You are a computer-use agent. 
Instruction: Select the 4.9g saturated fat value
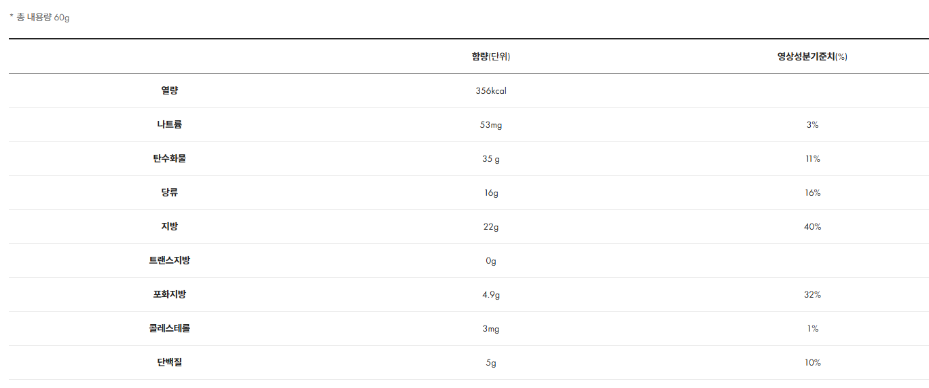490,295
